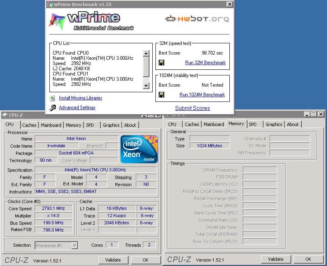Open Install Missing Libraries link
Viewport: 327px width, 266px height.
coord(80,98)
